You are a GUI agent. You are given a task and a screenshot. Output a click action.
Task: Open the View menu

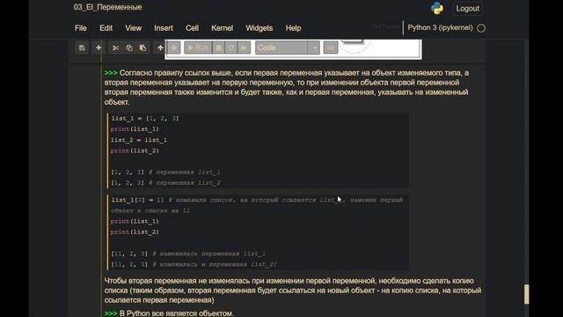pyautogui.click(x=133, y=28)
